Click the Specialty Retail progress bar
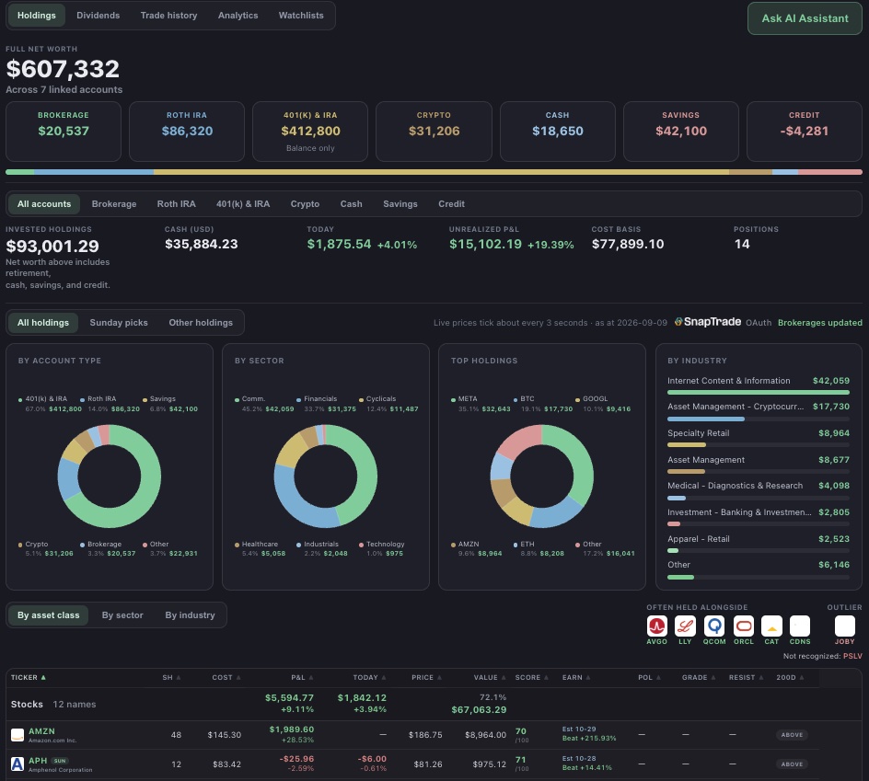869x781 pixels. 759,445
